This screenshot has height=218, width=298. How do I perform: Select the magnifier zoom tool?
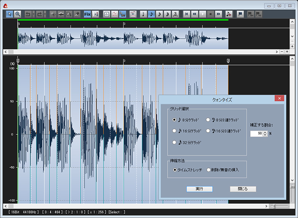18,14
